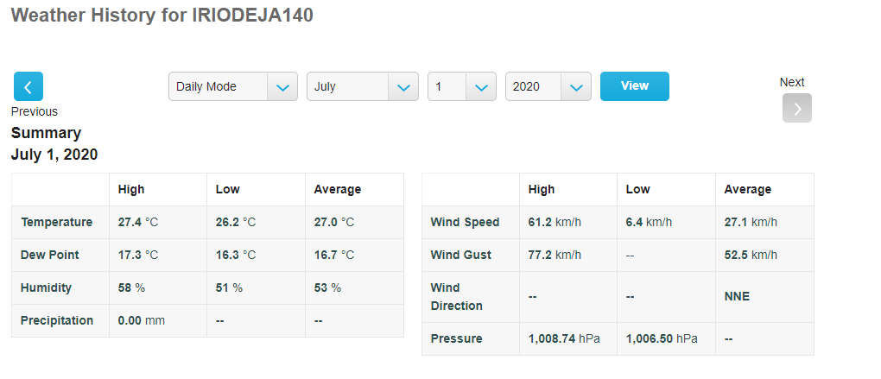Click the Next label above the arrow
Viewport: 881px width, 379px height.
(792, 82)
